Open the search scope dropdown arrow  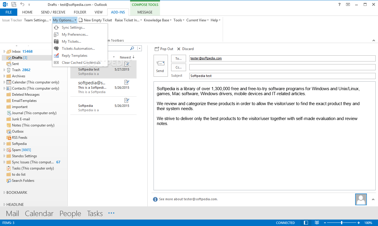[139, 48]
